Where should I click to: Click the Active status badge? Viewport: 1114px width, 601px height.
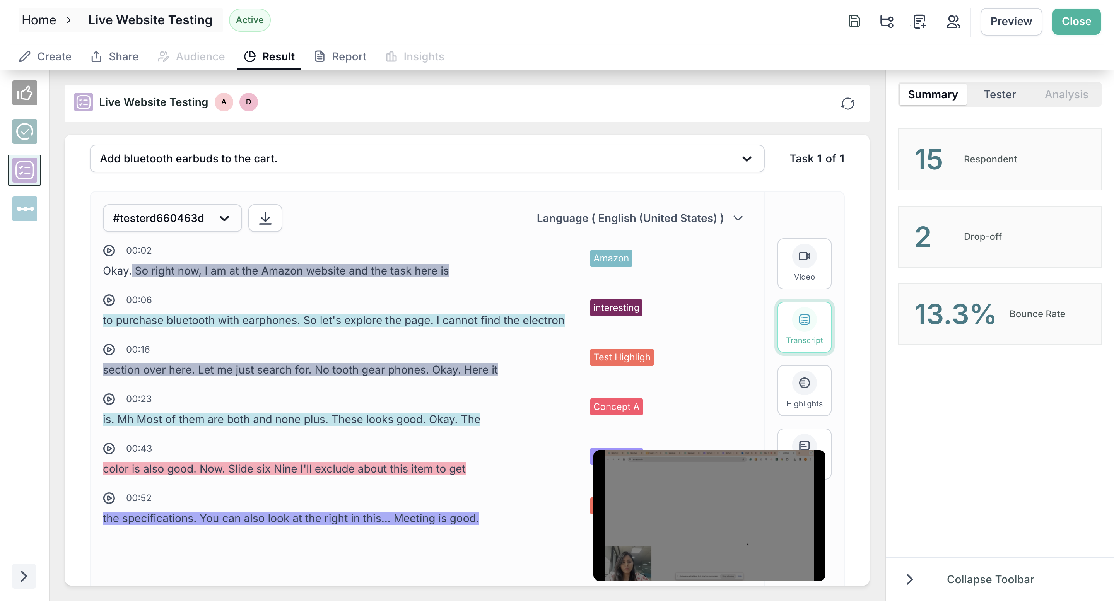click(249, 20)
